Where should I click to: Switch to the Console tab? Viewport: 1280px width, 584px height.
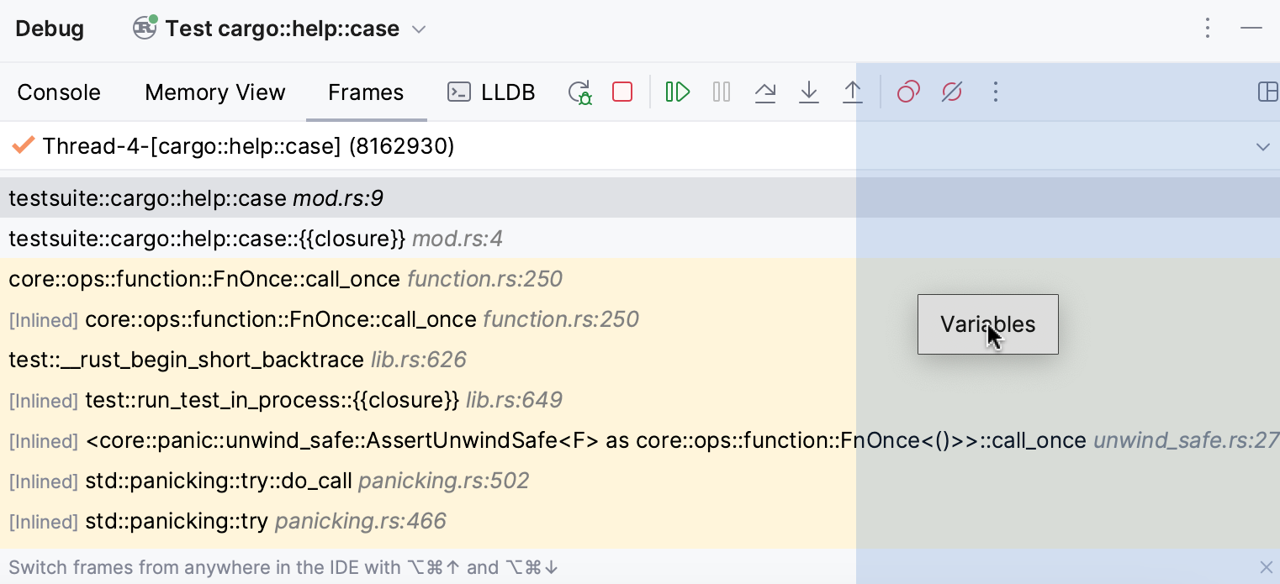coord(59,92)
